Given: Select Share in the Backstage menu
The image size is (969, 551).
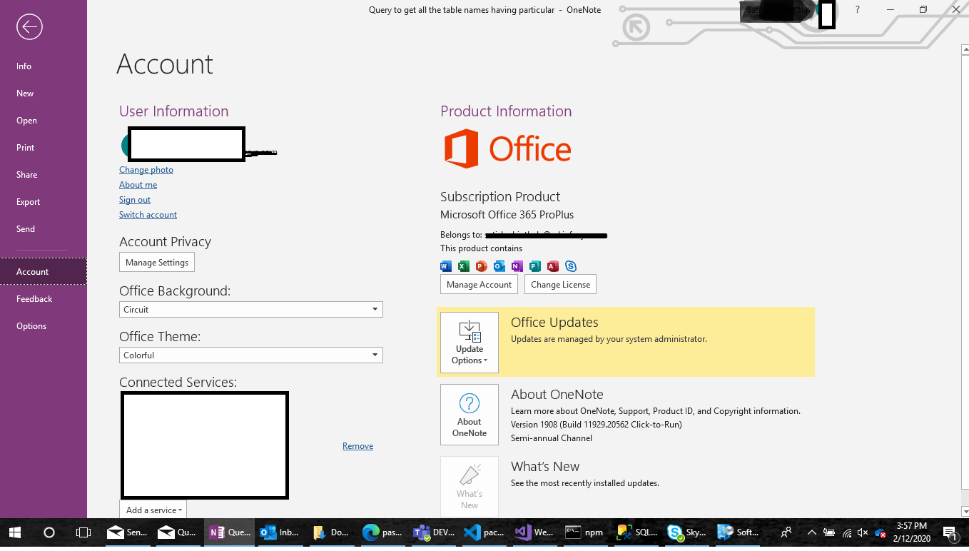Looking at the screenshot, I should 43,175.
